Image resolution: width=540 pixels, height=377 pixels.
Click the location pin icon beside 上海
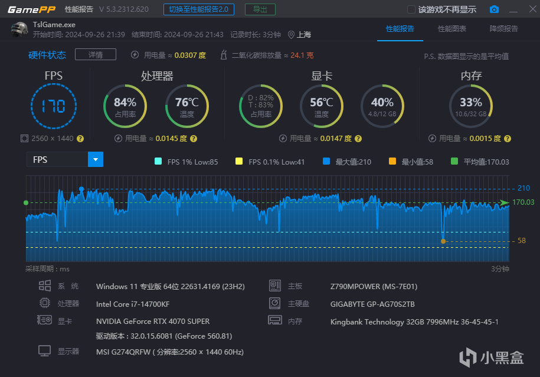(x=291, y=35)
